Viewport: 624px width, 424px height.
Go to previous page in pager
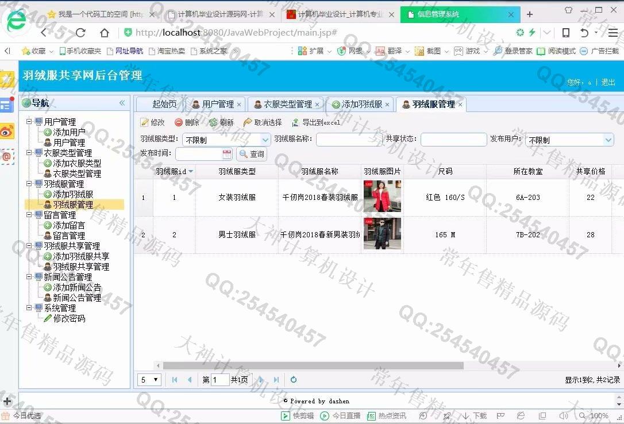(x=190, y=380)
